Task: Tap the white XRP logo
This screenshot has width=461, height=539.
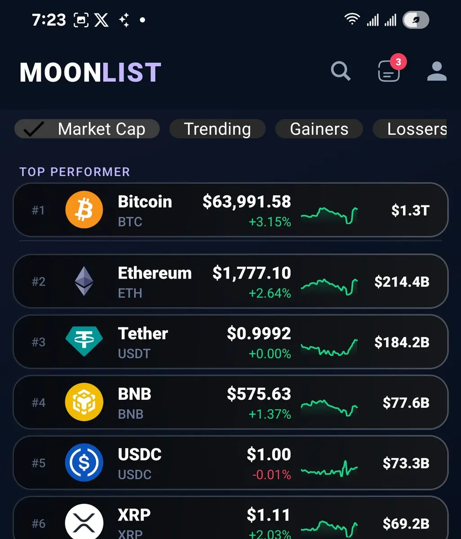Action: (x=84, y=522)
